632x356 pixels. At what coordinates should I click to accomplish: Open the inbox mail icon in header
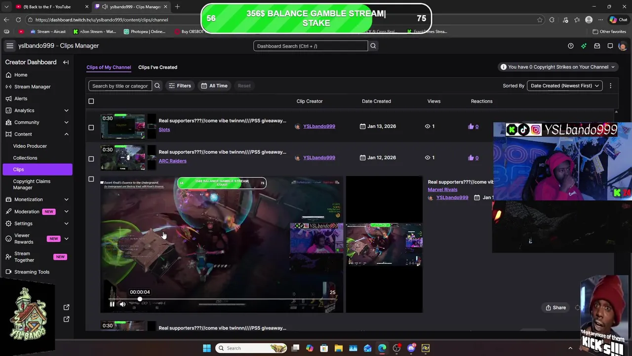(597, 46)
